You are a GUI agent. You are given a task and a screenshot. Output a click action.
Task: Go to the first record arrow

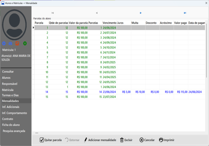[x=53, y=13]
